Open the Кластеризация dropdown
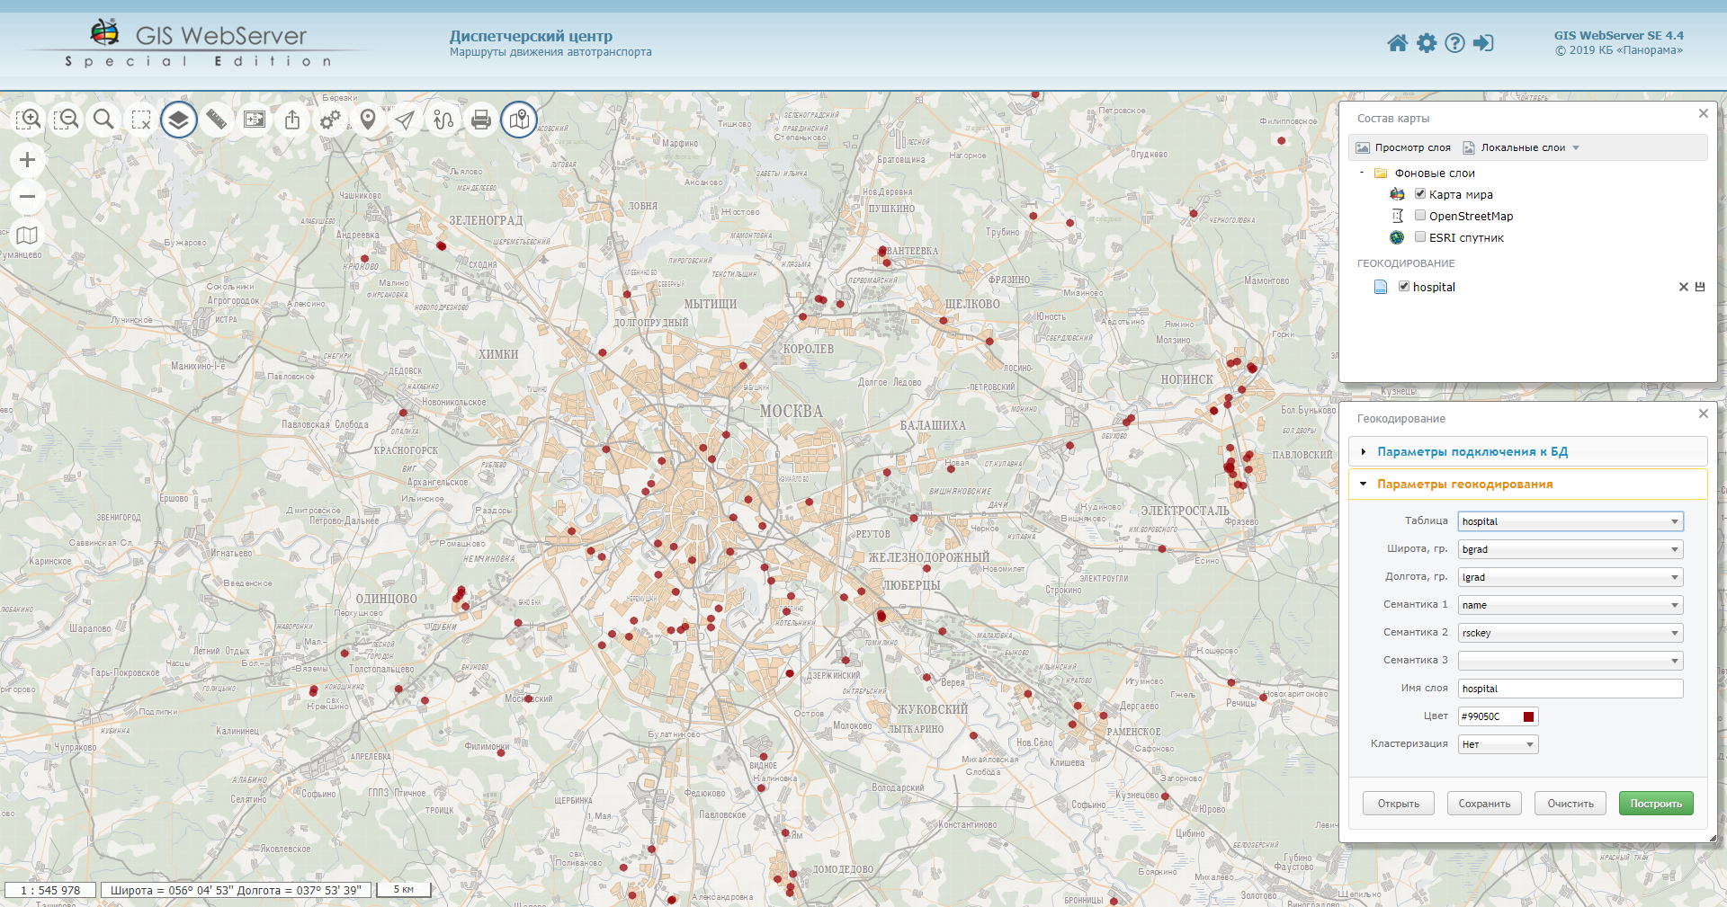This screenshot has width=1727, height=907. (1498, 744)
